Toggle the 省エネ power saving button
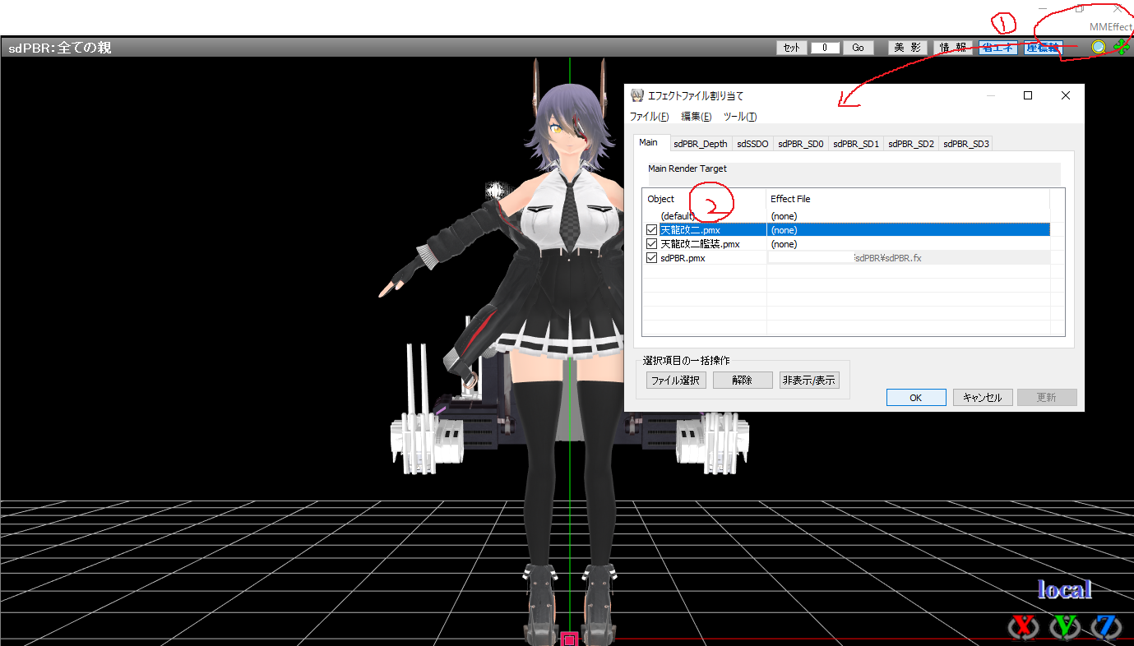This screenshot has width=1134, height=646. [996, 48]
